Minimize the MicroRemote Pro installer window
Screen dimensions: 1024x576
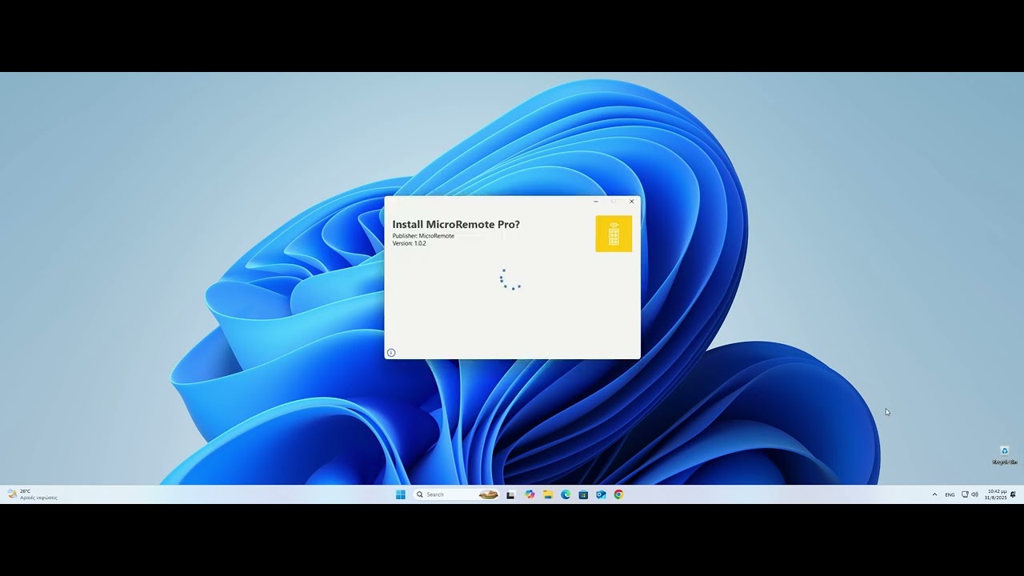[596, 202]
